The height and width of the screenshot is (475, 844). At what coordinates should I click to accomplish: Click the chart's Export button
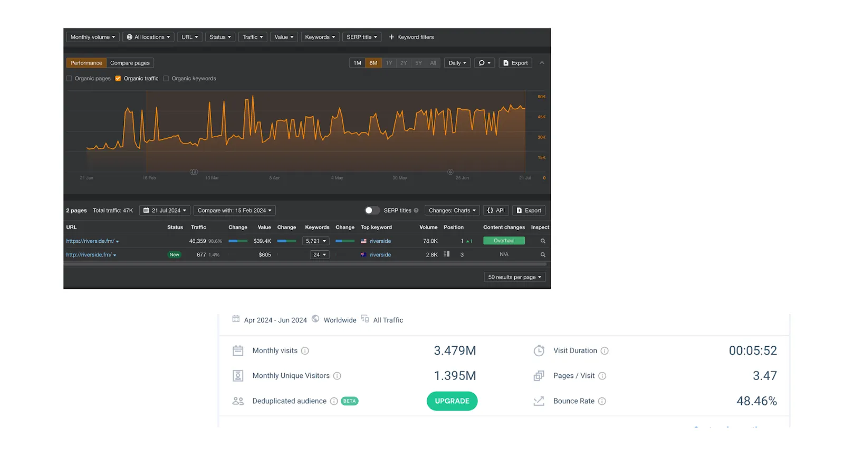click(515, 63)
